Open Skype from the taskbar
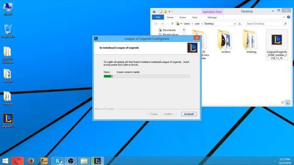The image size is (294, 165). coord(57,161)
